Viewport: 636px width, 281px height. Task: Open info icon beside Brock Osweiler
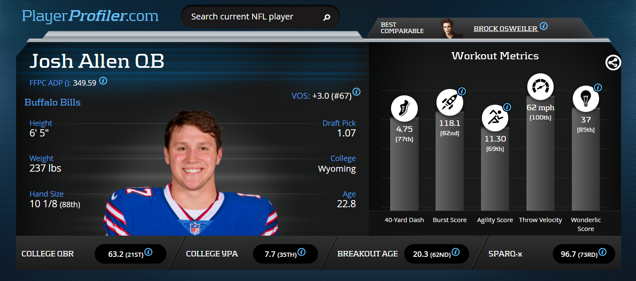coord(543,26)
